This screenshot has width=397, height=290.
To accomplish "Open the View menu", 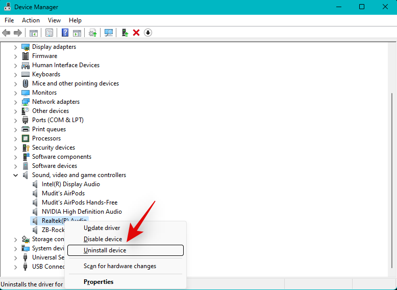I will coord(54,20).
